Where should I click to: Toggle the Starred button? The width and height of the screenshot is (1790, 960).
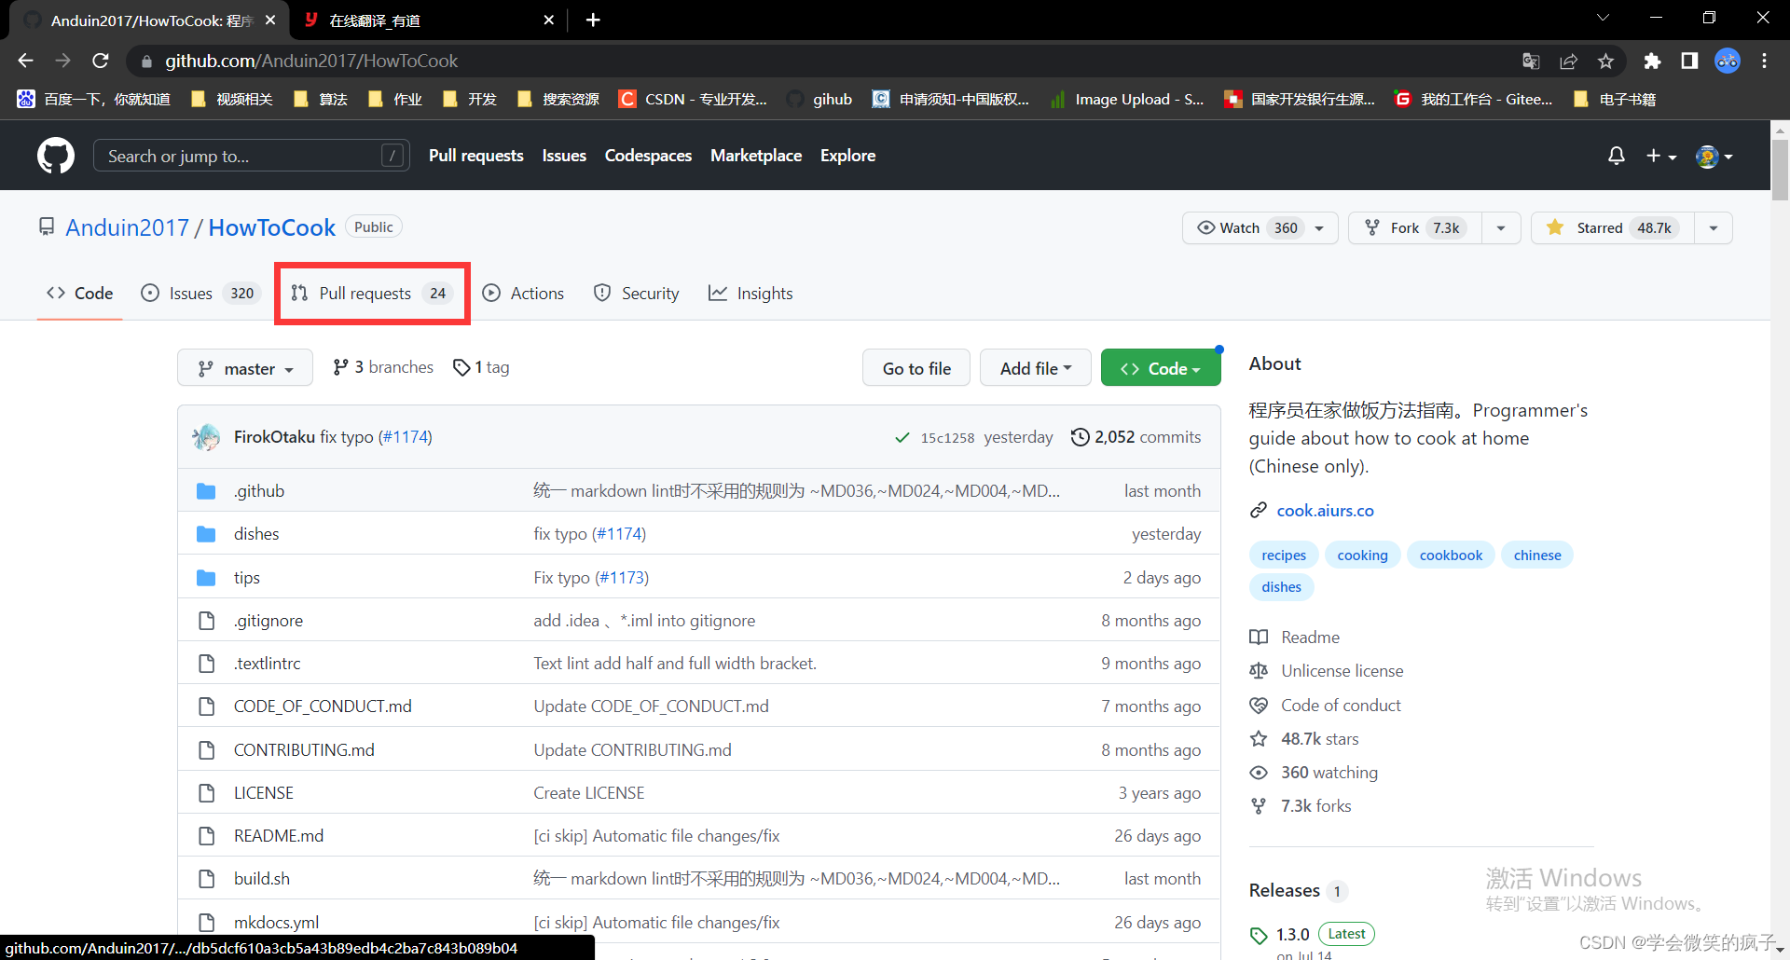coord(1613,227)
